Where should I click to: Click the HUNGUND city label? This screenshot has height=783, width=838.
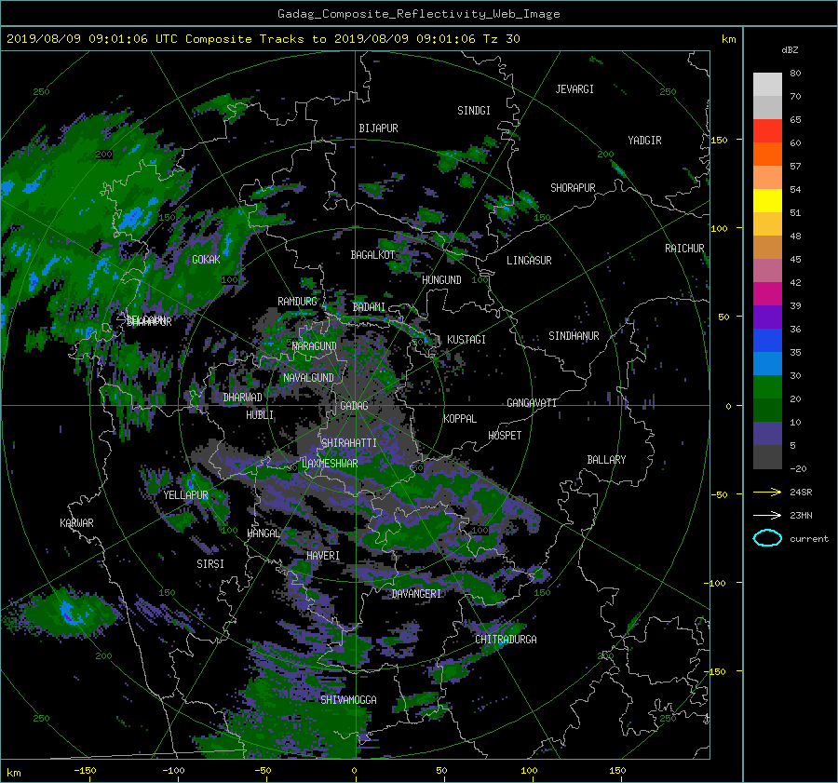tap(441, 280)
